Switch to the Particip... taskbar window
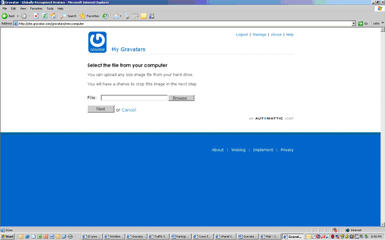This screenshot has width=385, height=240. pyautogui.click(x=181, y=237)
